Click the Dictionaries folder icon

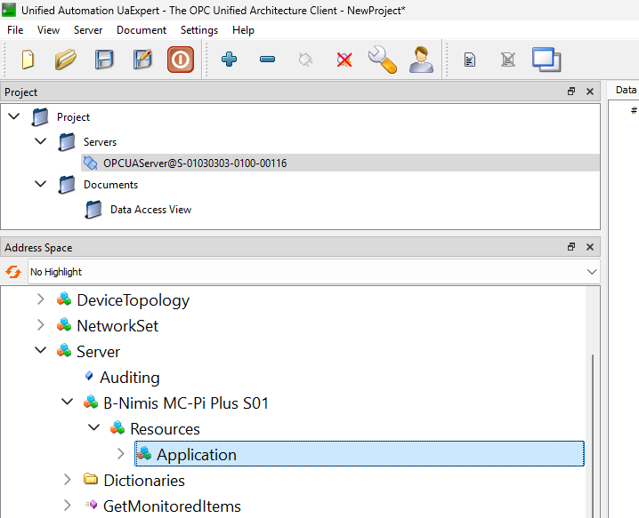pos(91,479)
